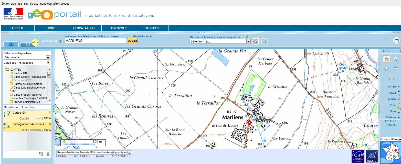Image resolution: width=401 pixels, height=164 pixels.
Task: Click the pin favorite place icon
Action: 256,41
